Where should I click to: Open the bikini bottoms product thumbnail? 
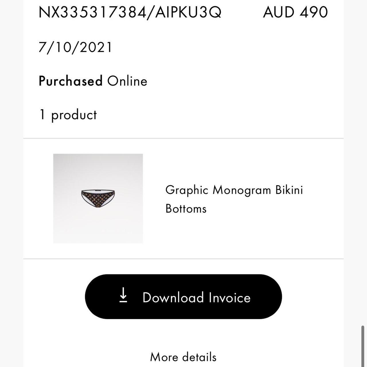tap(98, 198)
